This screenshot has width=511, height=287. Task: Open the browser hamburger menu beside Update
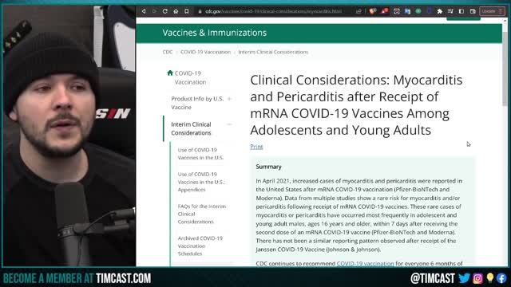pyautogui.click(x=501, y=11)
